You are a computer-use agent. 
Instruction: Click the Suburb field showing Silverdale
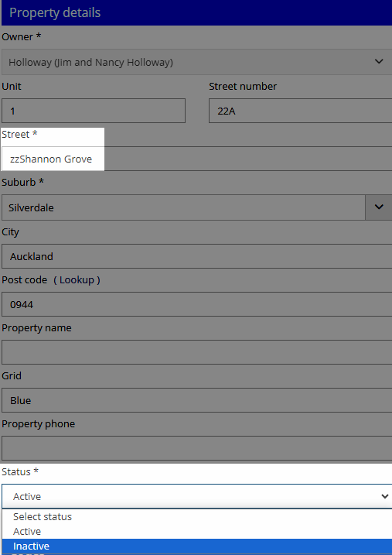click(x=183, y=207)
